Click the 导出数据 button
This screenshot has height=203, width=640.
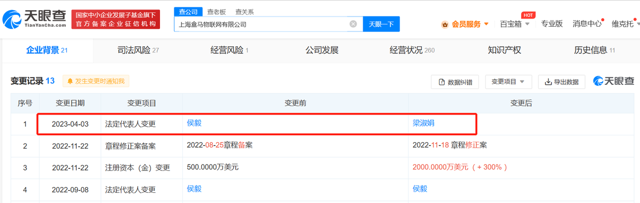[562, 82]
